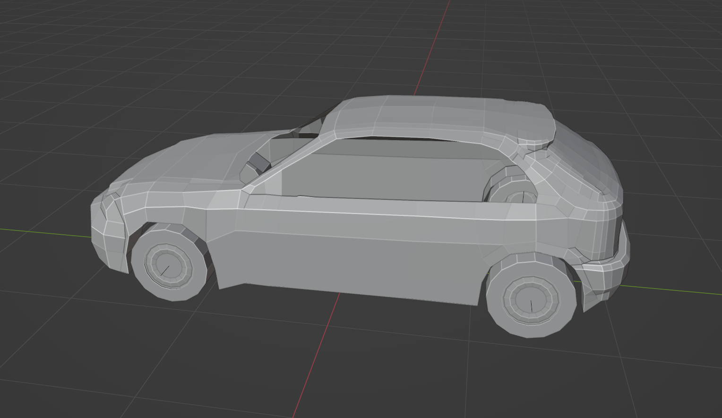Screen dimensions: 722x418
Task: Select the front bumper of the car
Action: coord(106,236)
